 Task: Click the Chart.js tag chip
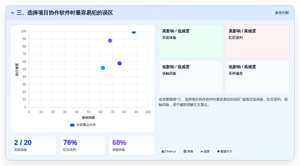coord(169,152)
